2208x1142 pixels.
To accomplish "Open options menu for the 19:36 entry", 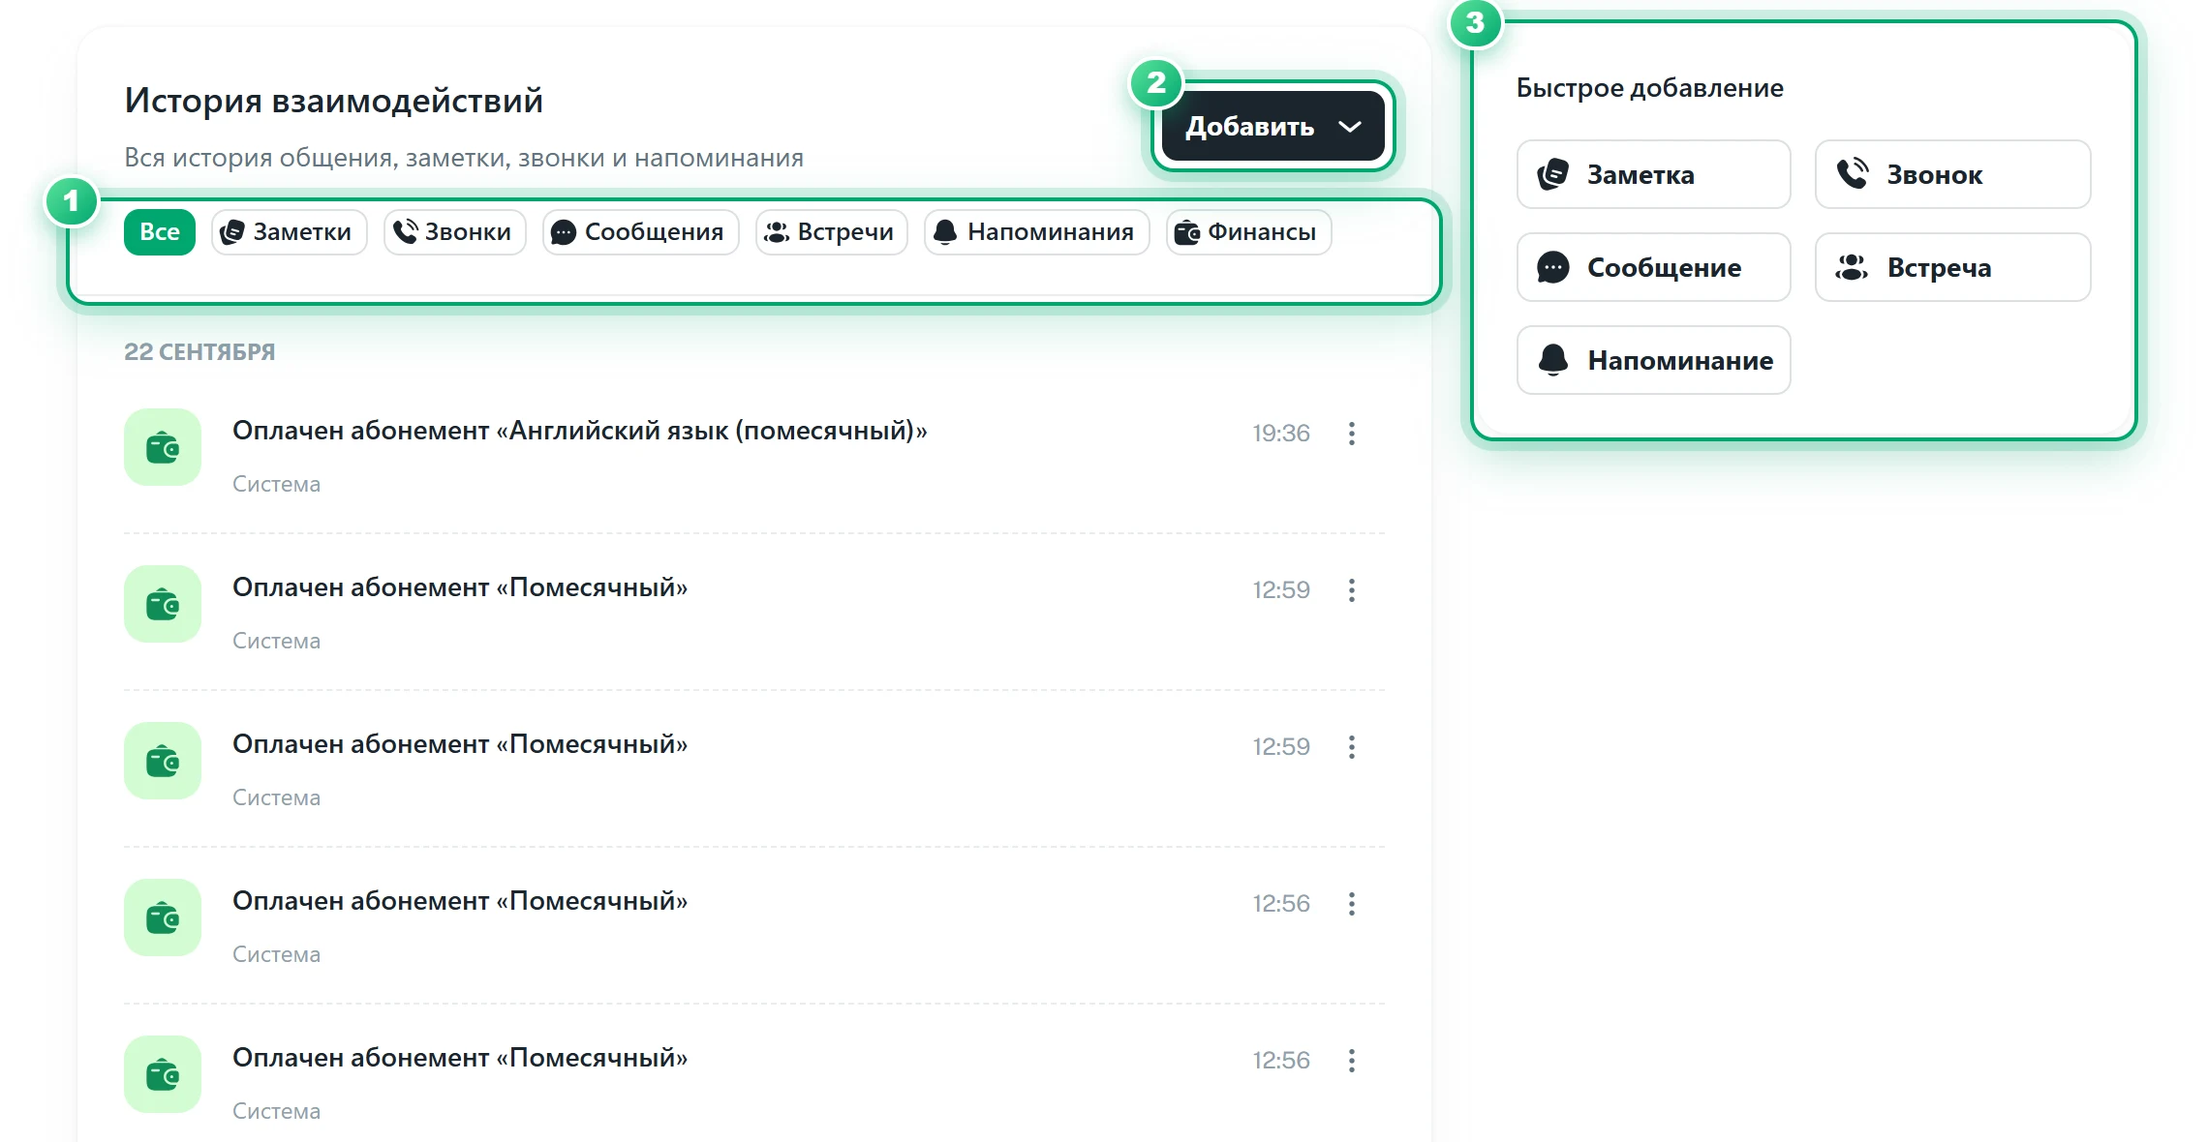I will (x=1352, y=434).
